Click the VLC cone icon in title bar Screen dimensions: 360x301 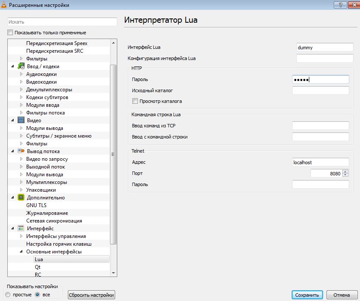click(4, 5)
